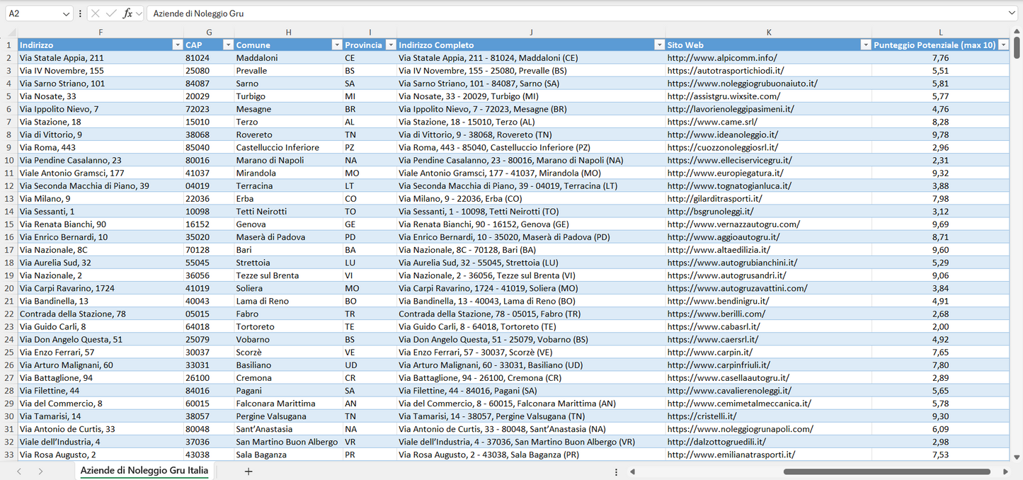Add a new sheet with plus button

click(248, 472)
